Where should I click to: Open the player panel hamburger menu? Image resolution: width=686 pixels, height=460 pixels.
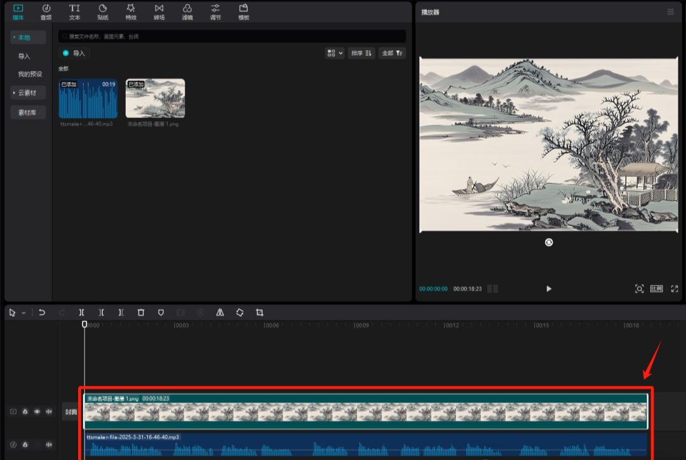(671, 12)
